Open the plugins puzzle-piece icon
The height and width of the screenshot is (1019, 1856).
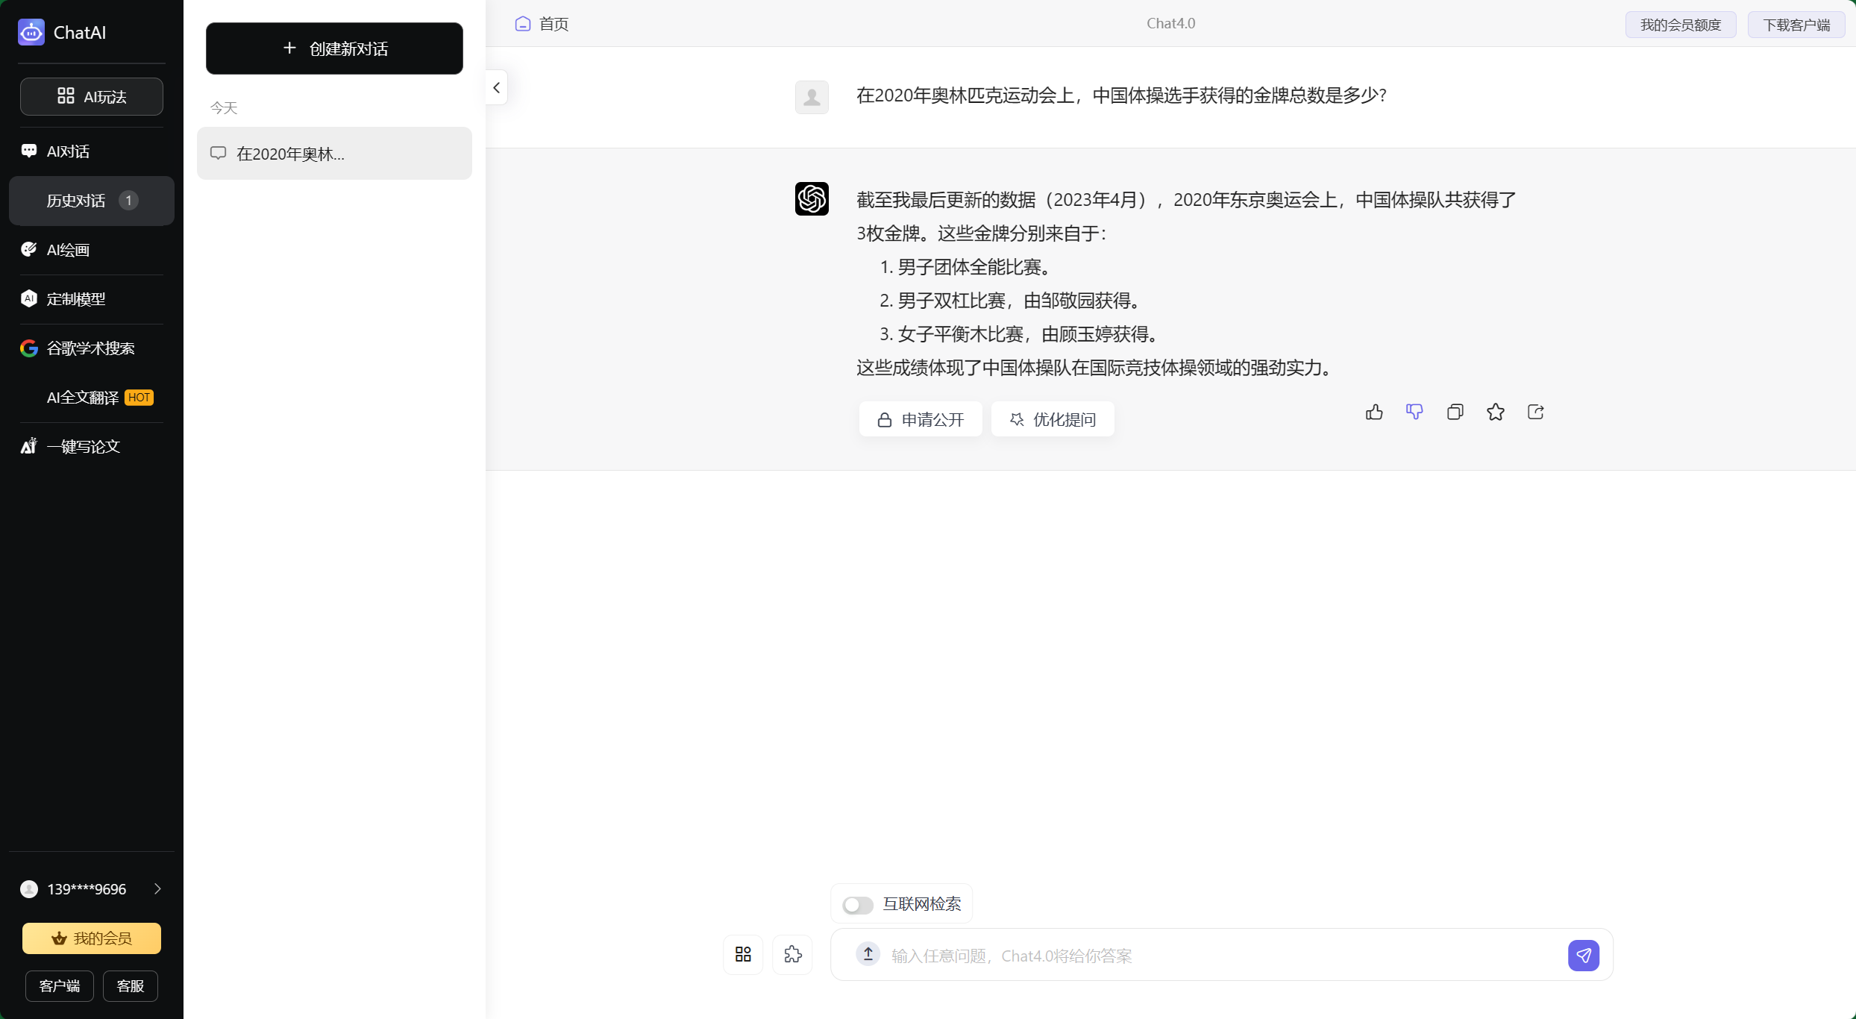[793, 954]
